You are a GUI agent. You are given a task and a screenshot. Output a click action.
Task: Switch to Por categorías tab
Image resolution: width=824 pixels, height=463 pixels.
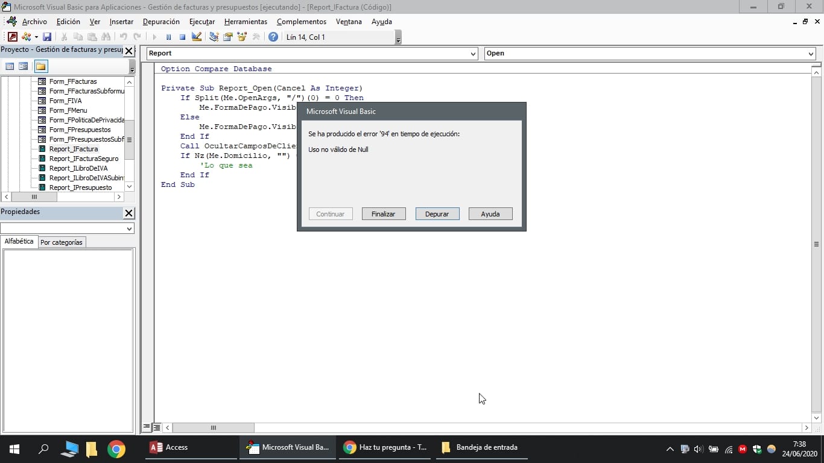tap(62, 242)
